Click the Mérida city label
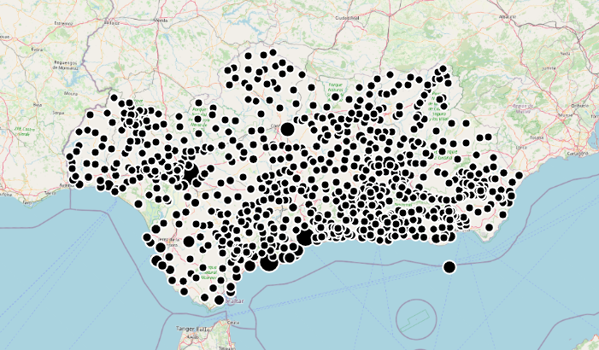This screenshot has width=599, height=350. (160, 20)
